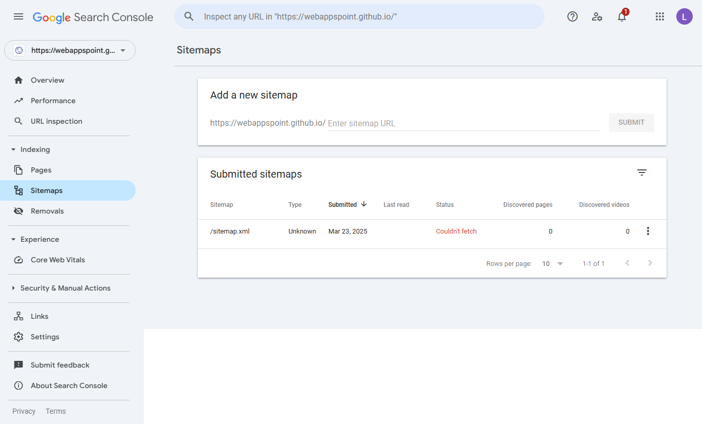Screen dimensions: 702x424
Task: Open Core Web Vitals report
Action: click(x=58, y=260)
